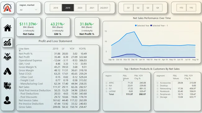Sort by the Line Item column header
The image size is (202, 113).
click(x=24, y=49)
